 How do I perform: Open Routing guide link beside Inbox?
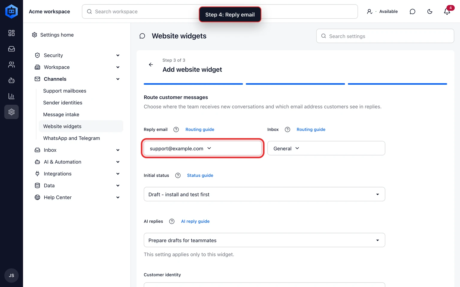coord(311,129)
